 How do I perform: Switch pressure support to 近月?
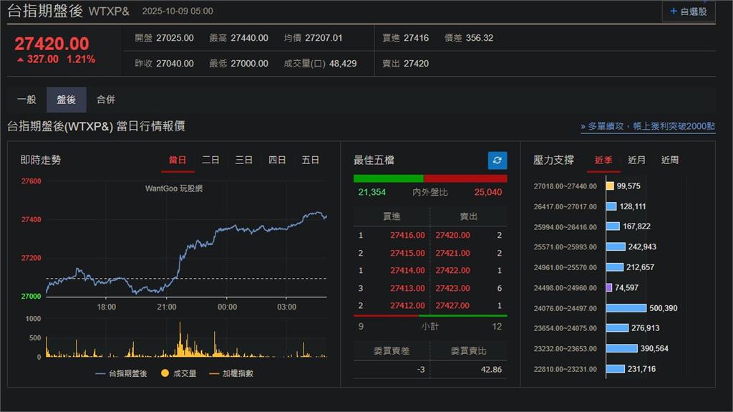pos(636,161)
